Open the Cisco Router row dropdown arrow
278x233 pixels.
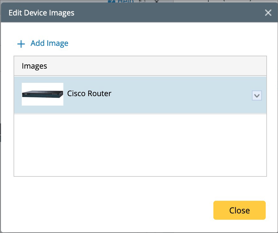click(x=257, y=95)
